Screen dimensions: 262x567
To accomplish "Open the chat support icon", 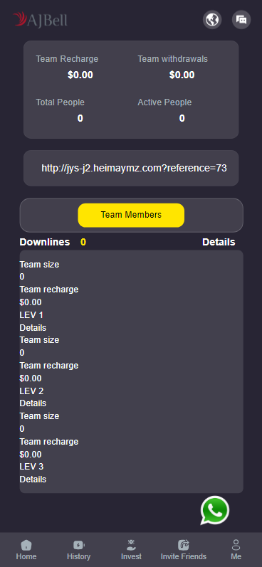I will [x=241, y=19].
